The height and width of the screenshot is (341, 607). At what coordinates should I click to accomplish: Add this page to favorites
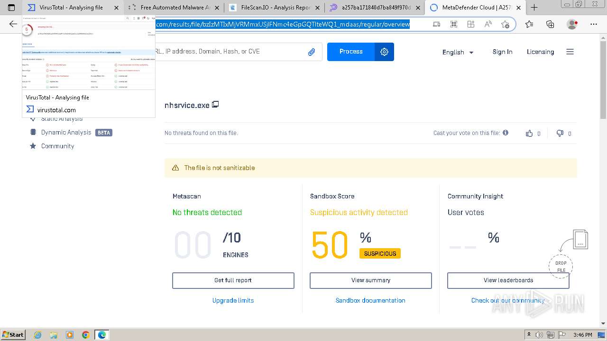(x=505, y=24)
